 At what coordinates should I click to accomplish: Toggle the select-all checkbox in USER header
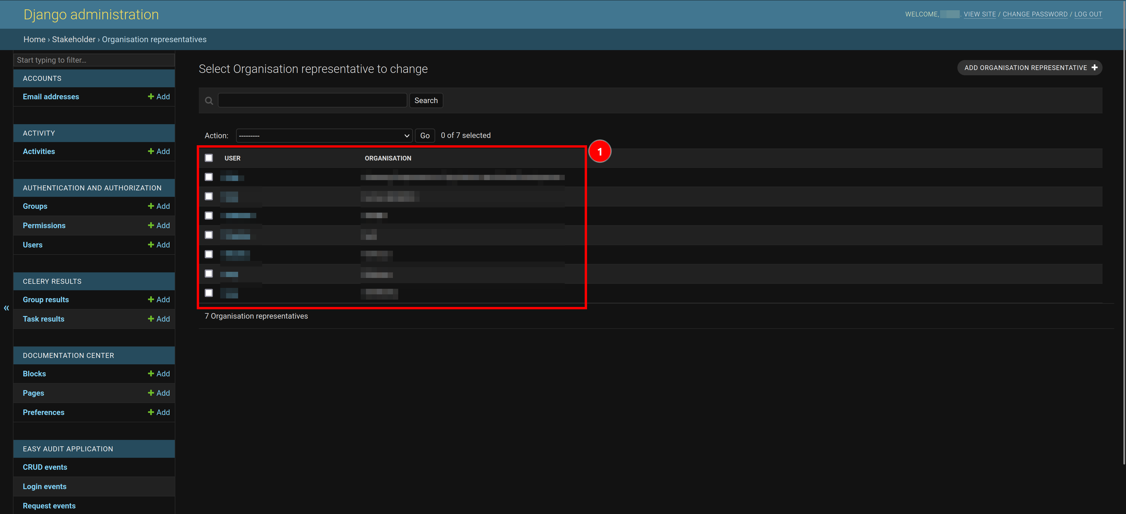tap(209, 158)
